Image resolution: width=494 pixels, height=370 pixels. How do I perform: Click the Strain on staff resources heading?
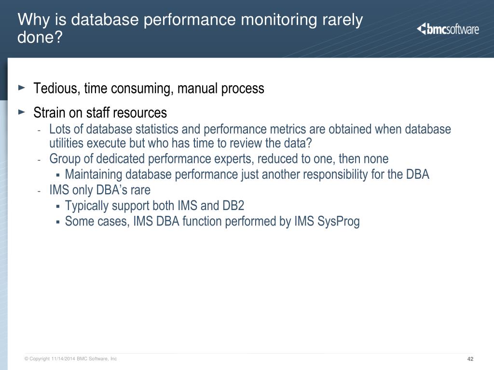coord(100,113)
